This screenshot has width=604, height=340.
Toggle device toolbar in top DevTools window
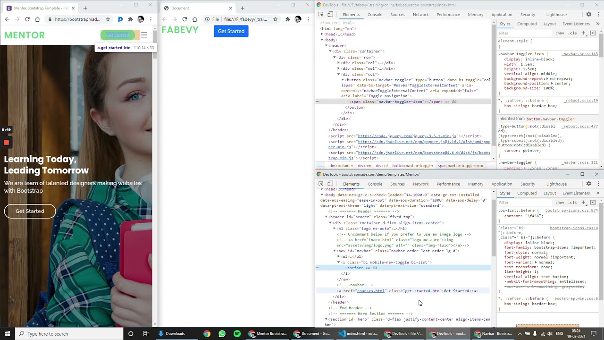coord(330,15)
